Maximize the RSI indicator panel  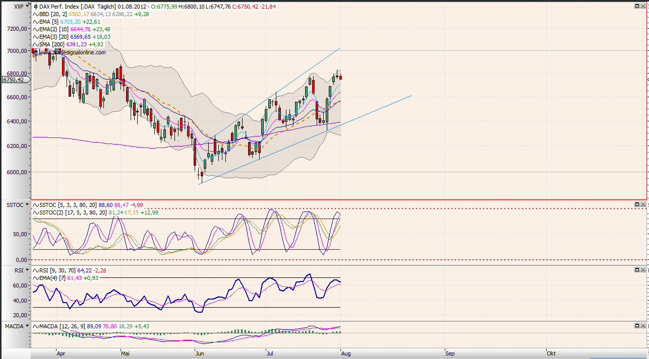click(637, 270)
